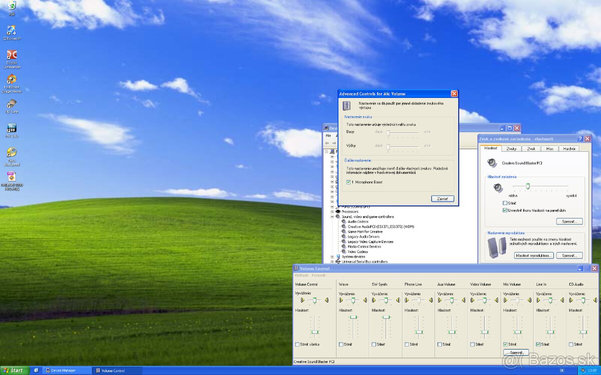Open the Recycle Bin (Kôš) icon

12,6
